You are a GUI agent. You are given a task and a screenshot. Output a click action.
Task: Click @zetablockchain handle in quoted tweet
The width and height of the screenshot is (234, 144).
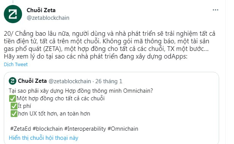70,81
